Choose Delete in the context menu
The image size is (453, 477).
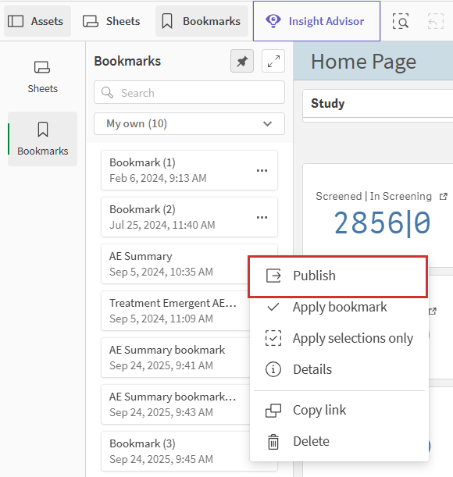point(339,441)
